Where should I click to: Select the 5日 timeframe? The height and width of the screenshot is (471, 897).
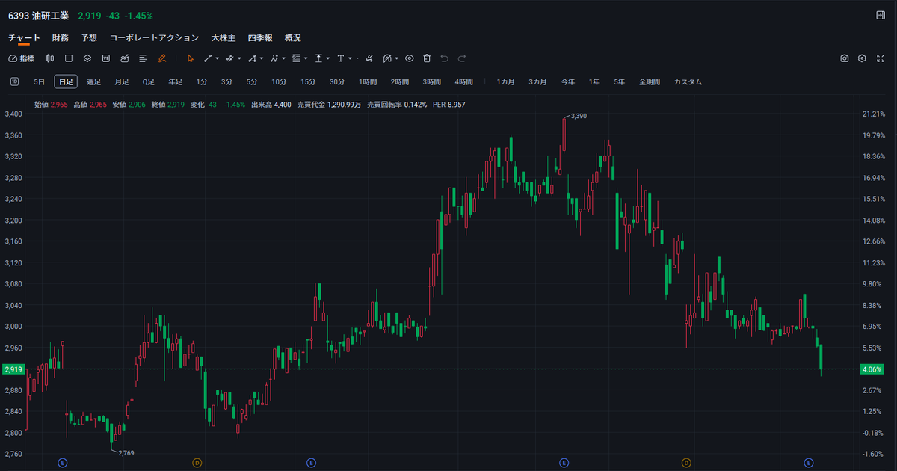(x=39, y=82)
